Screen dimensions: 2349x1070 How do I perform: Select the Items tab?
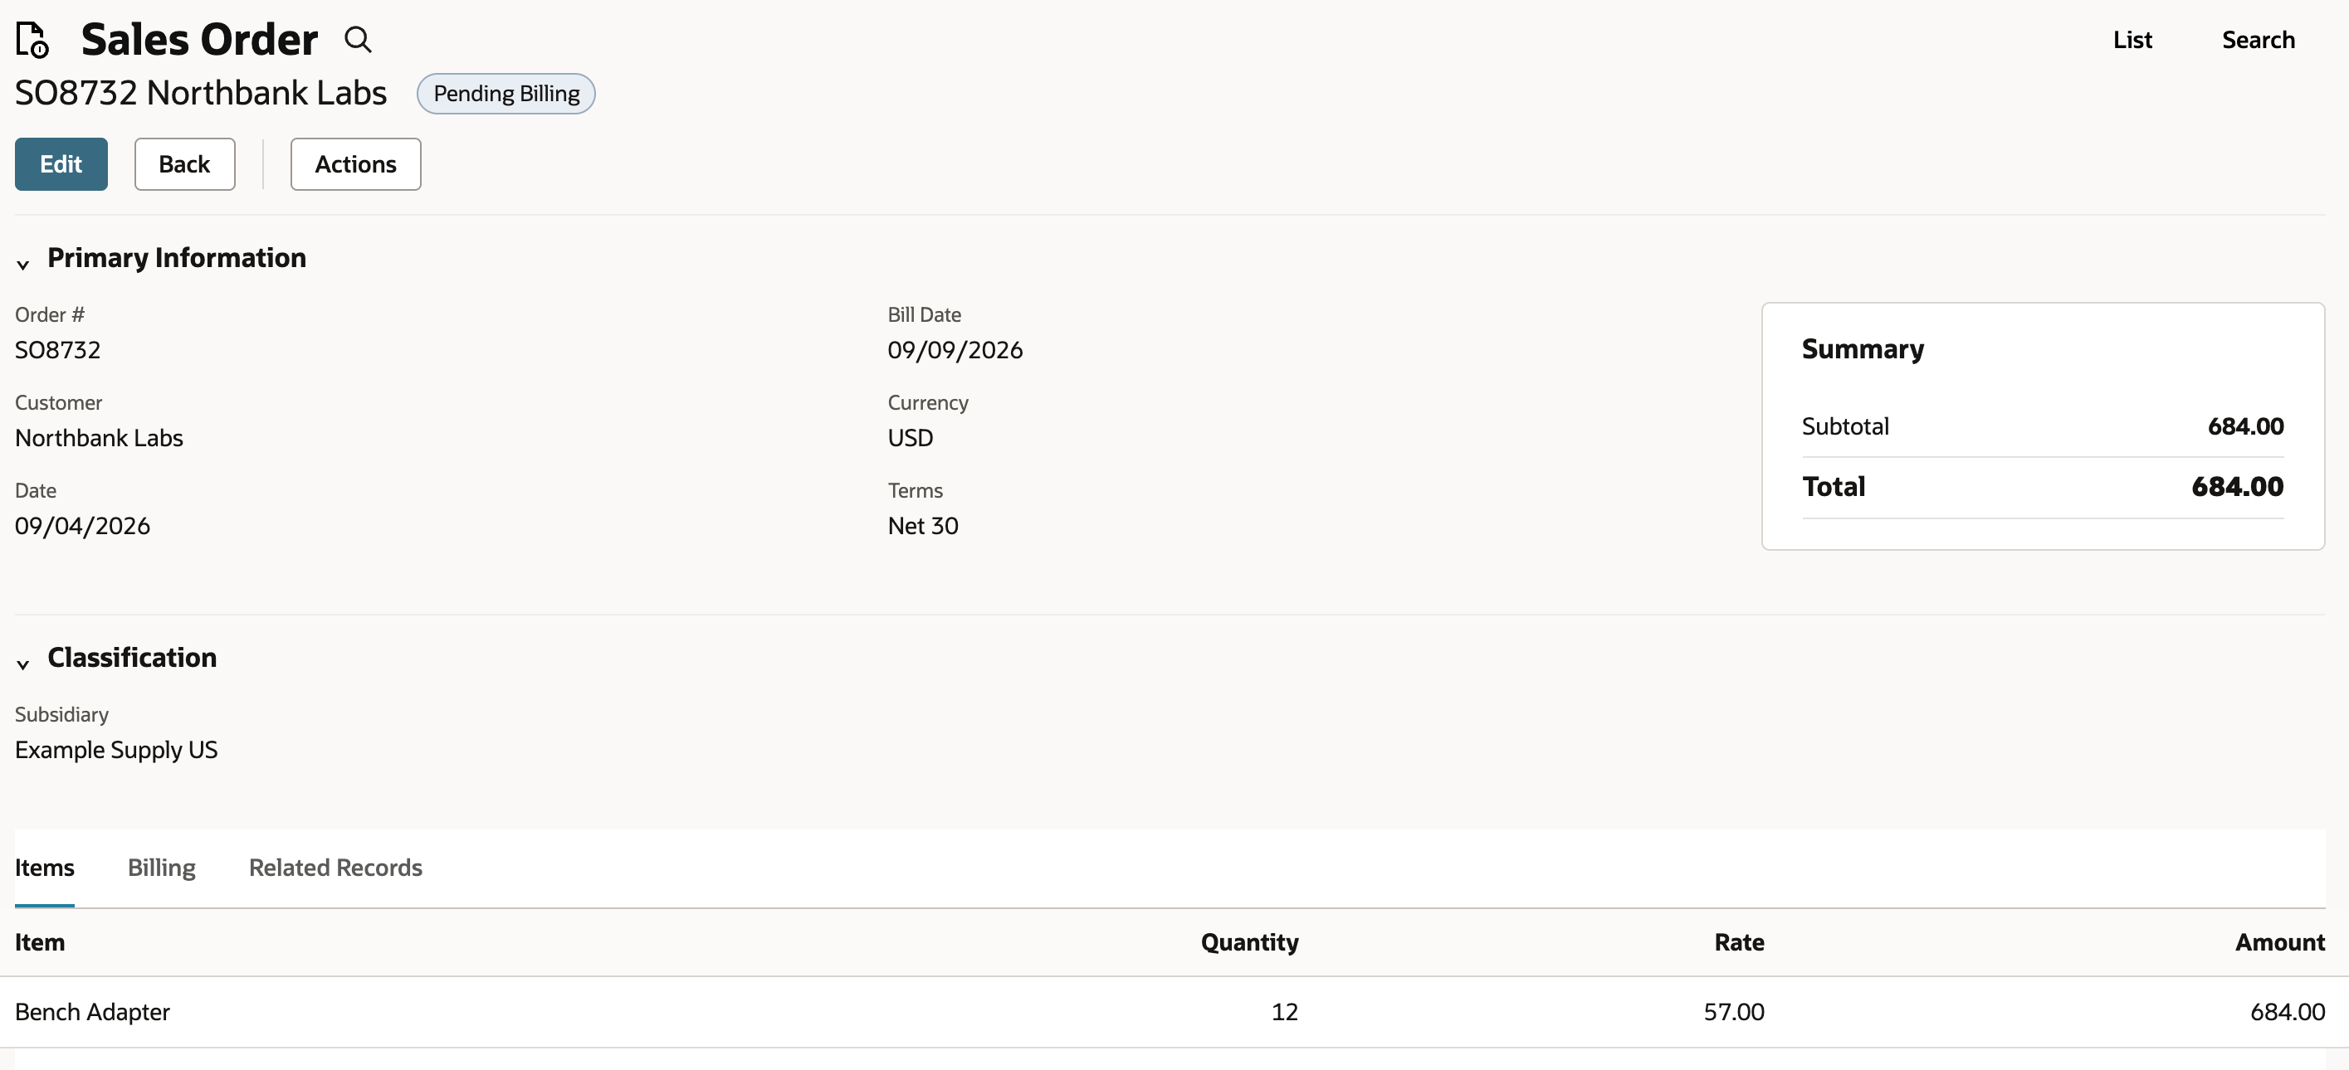click(45, 867)
